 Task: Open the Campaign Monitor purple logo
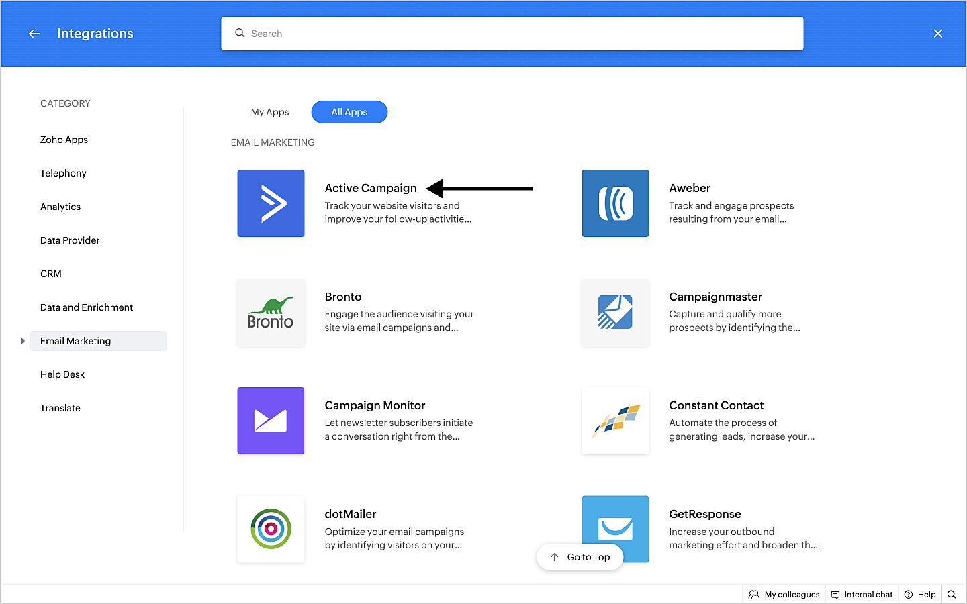(x=271, y=421)
